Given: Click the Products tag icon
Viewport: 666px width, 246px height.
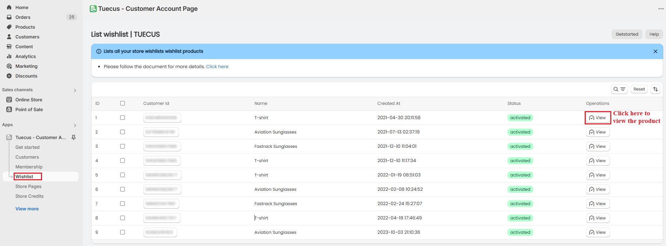Looking at the screenshot, I should coord(9,27).
